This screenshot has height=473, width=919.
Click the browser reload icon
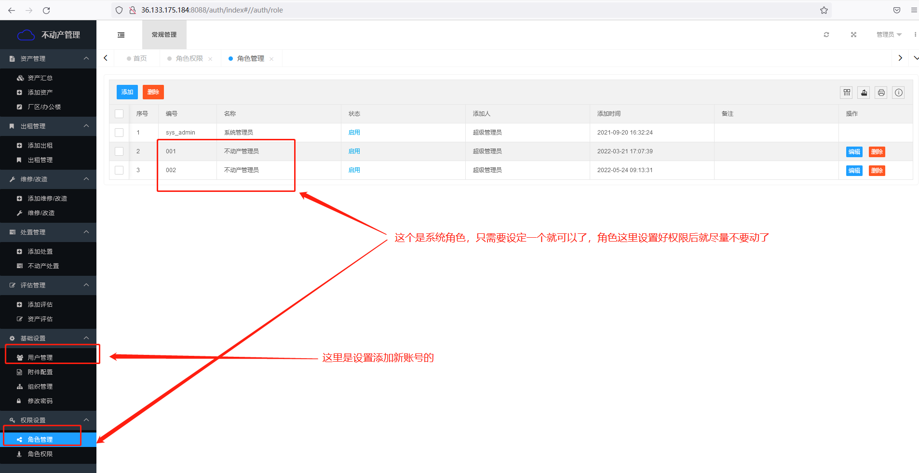tap(46, 10)
